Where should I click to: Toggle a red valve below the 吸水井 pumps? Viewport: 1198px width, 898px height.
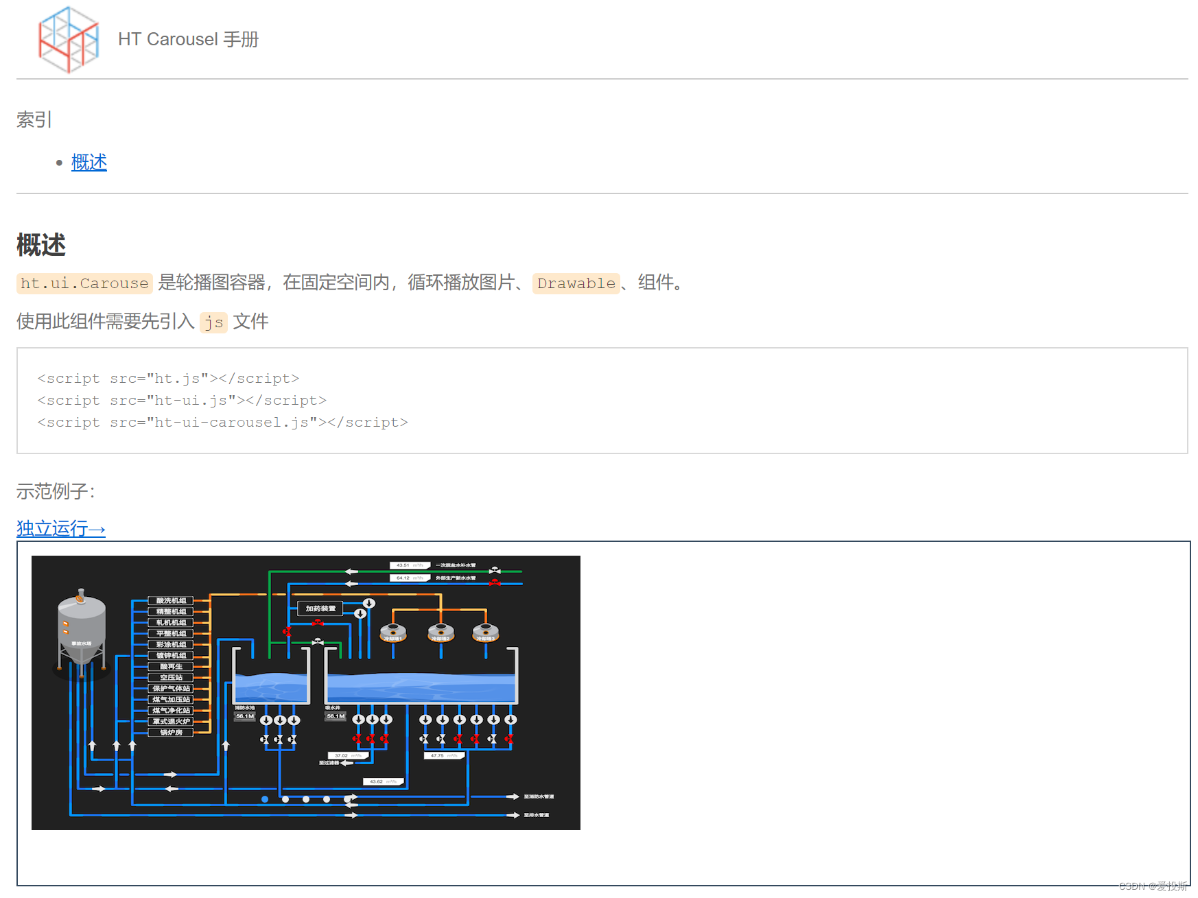click(x=357, y=739)
